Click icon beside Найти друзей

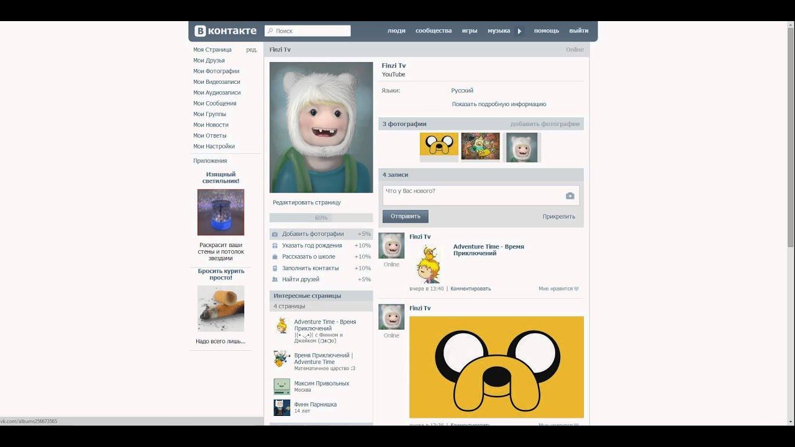(275, 279)
